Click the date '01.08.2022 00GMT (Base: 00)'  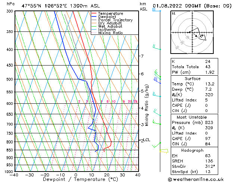click(x=192, y=6)
